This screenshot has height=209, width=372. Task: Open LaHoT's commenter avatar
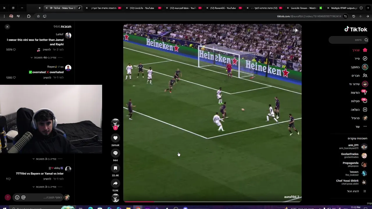pos(68,35)
